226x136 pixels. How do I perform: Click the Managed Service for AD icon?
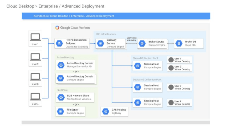click(61, 65)
